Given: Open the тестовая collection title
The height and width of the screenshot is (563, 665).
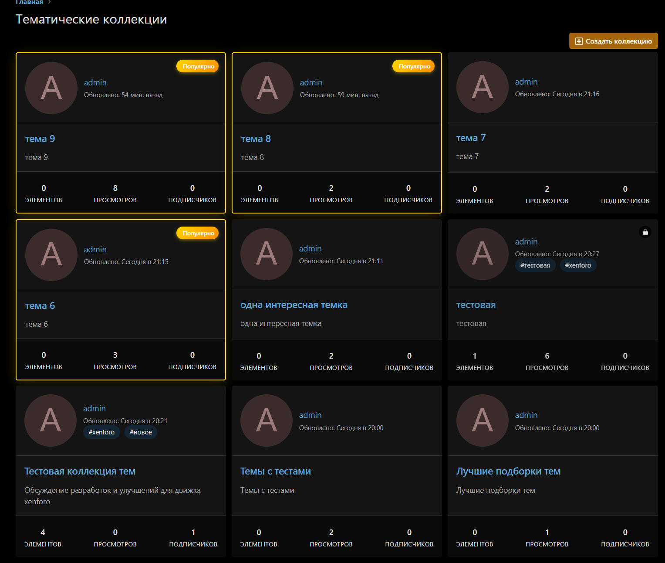Looking at the screenshot, I should coord(476,305).
